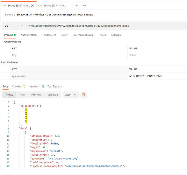187x175 pixels.
Task: Open the request Headers (7) tab
Action: tap(49, 35)
